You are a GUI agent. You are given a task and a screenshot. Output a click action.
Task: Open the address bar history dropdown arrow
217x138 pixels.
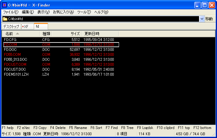202,19
